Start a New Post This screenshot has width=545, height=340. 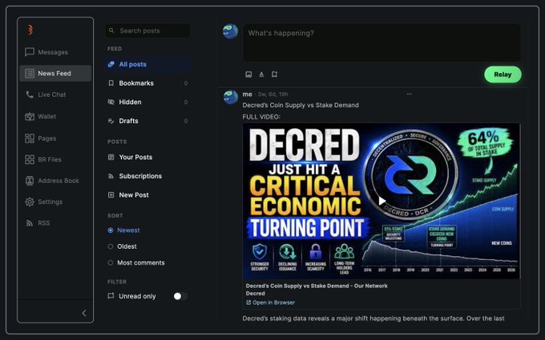coord(148,195)
